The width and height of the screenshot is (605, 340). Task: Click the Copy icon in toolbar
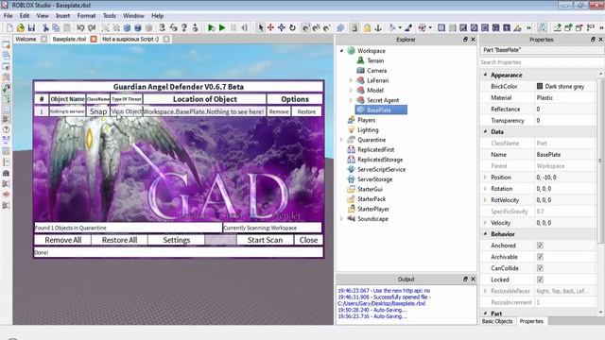(56, 27)
